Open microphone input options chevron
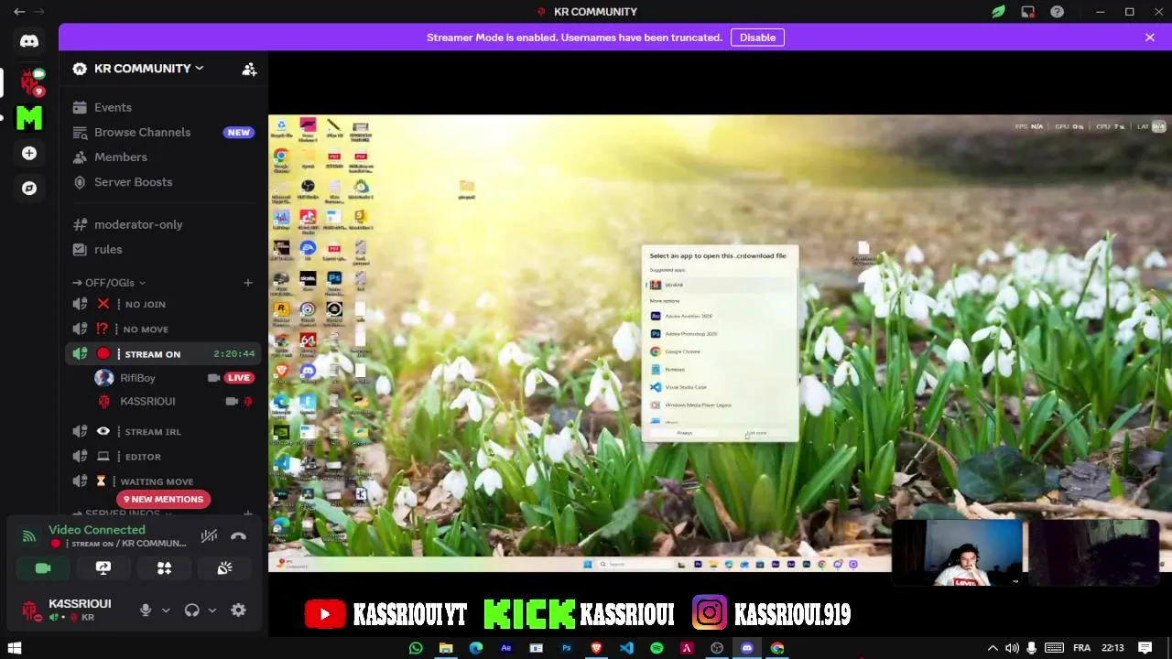This screenshot has width=1172, height=659. tap(166, 610)
